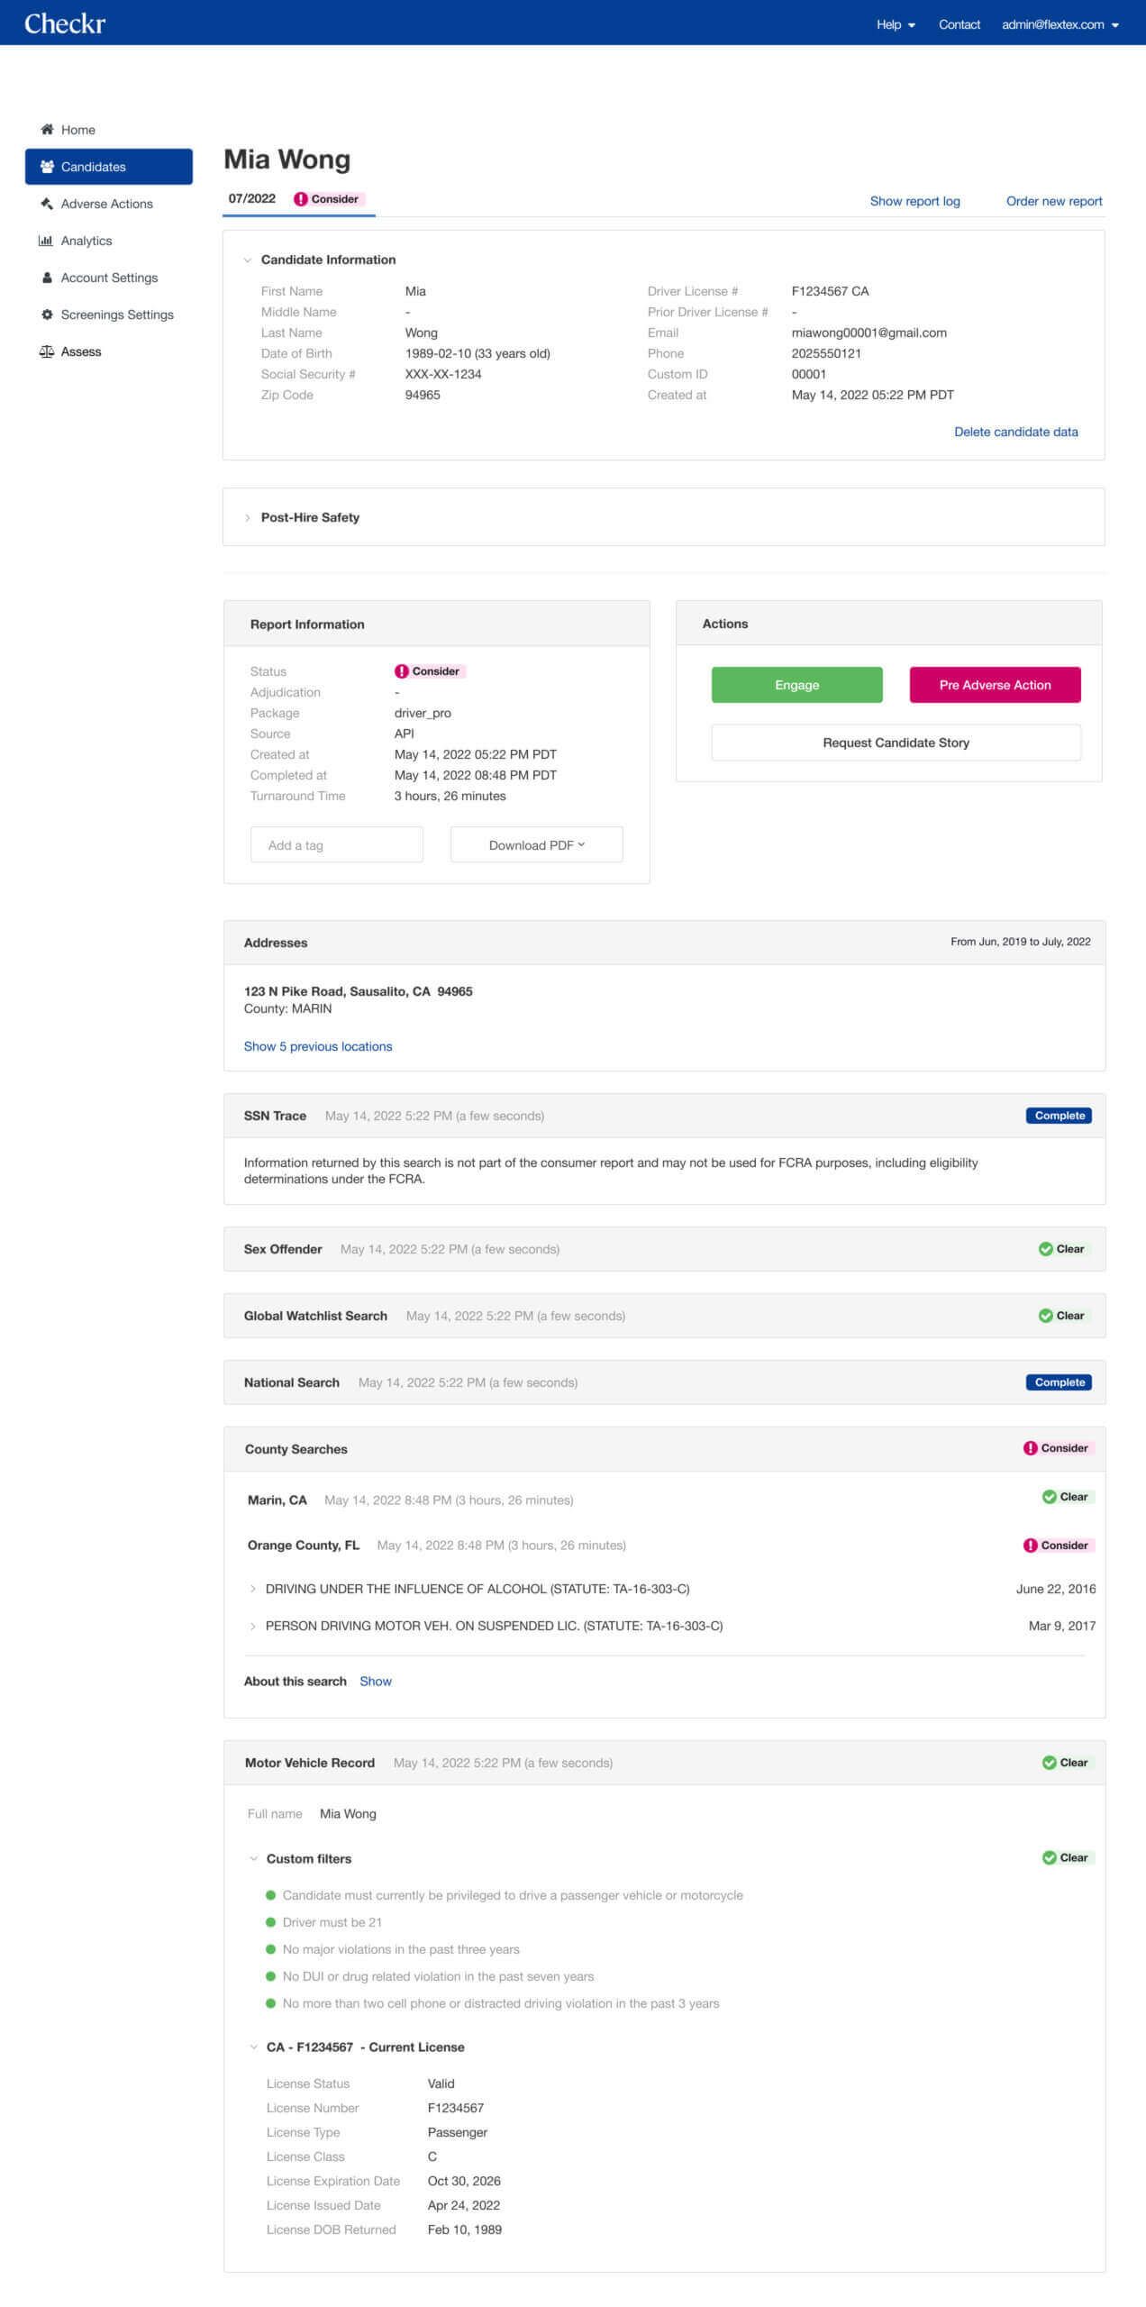Click the Candidates people icon

pos(47,167)
